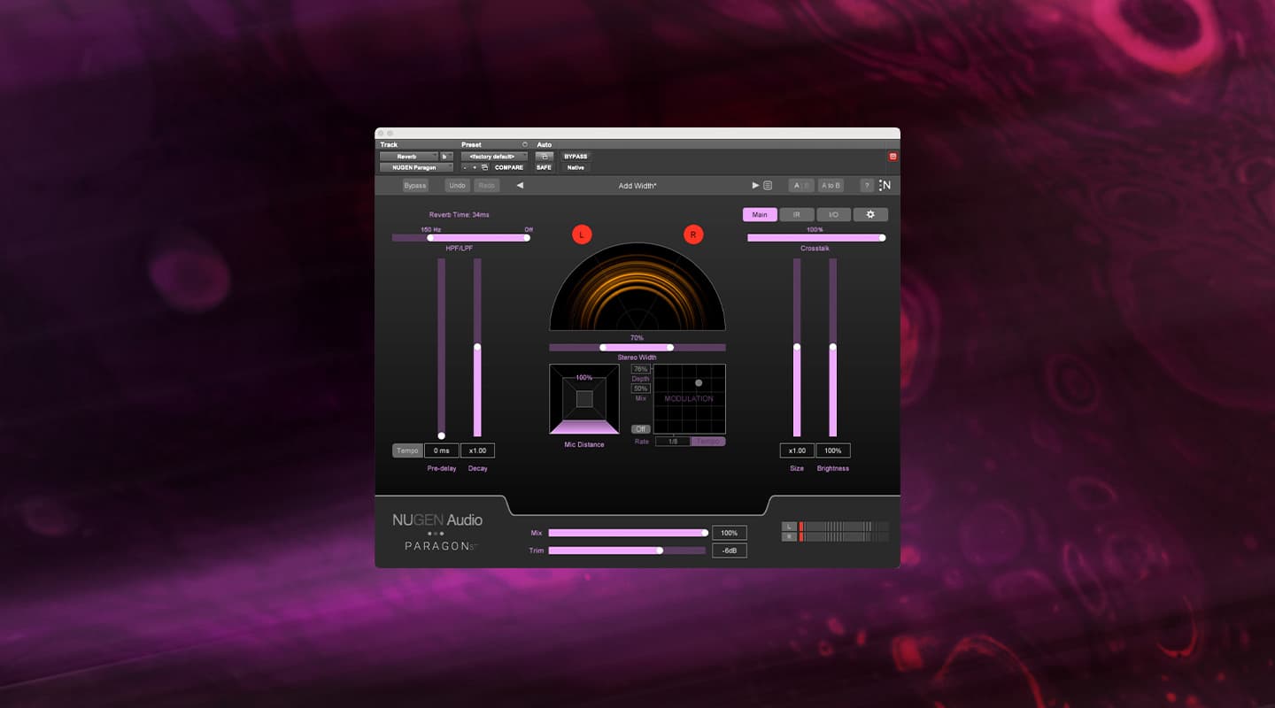1275x708 pixels.
Task: Click the Undo button
Action: point(457,186)
